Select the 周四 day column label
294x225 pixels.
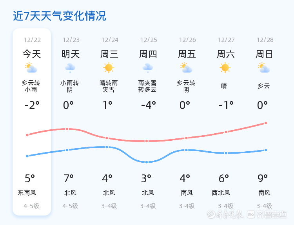(148, 54)
